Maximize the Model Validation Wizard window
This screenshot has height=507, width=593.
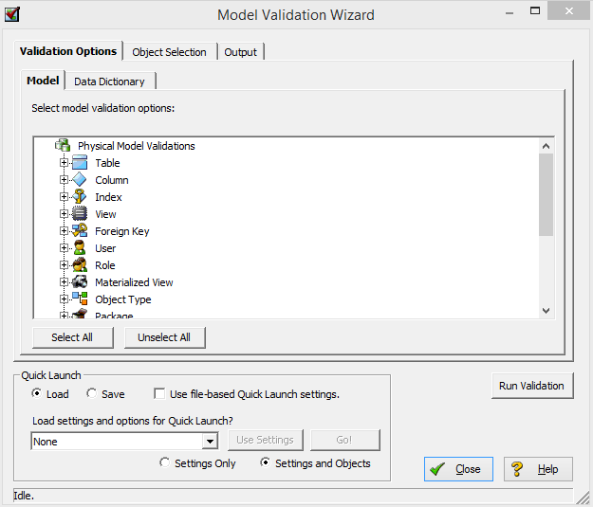(535, 11)
